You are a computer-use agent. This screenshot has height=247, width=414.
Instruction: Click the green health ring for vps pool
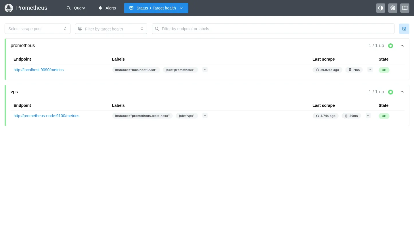coord(390,92)
